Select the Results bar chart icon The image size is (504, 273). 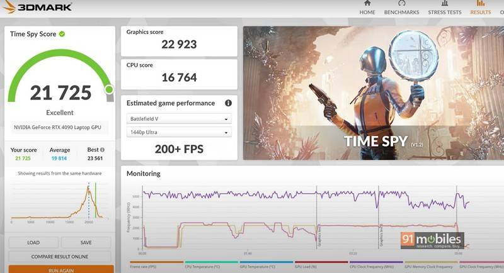click(480, 4)
